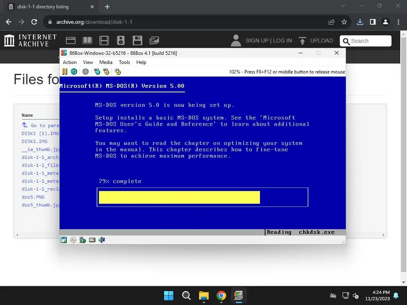Viewport: 407px width, 305px height.
Task: Open the View menu in 86Box
Action: click(x=88, y=62)
